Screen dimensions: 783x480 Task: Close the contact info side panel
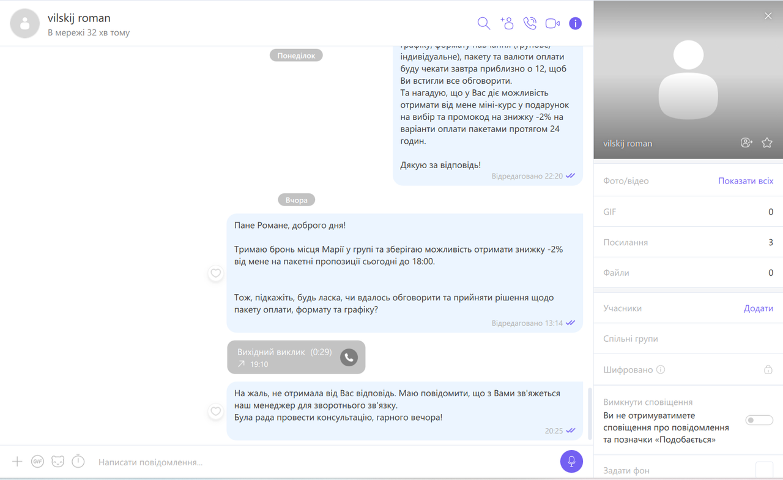click(768, 16)
